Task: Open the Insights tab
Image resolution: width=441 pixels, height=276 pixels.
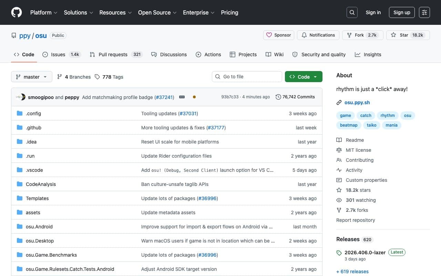Action: [368, 55]
